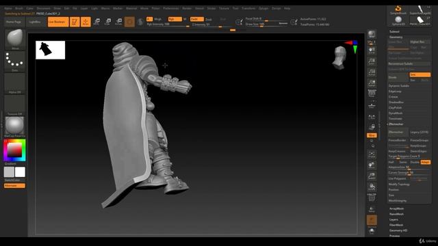Open the Alpha Off selector

click(x=14, y=83)
